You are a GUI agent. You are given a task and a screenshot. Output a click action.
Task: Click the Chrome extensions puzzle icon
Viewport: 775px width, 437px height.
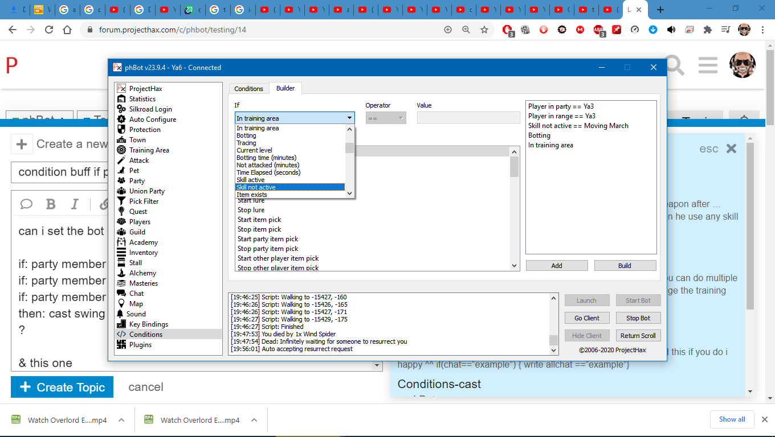point(707,30)
